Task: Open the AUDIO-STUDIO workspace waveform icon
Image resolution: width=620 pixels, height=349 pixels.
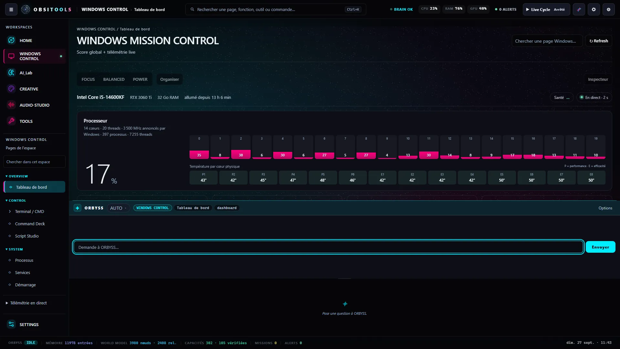Action: 11,105
